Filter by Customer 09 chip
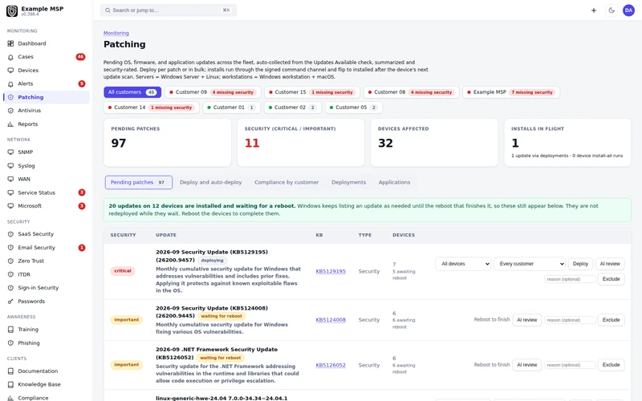Viewport: 642px width, 401px height. tap(213, 92)
